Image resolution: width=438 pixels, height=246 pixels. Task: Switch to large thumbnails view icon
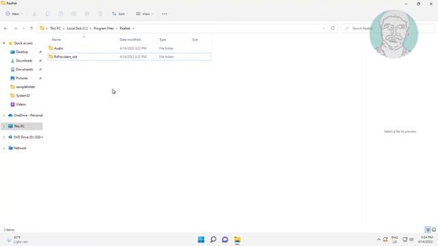click(x=434, y=230)
